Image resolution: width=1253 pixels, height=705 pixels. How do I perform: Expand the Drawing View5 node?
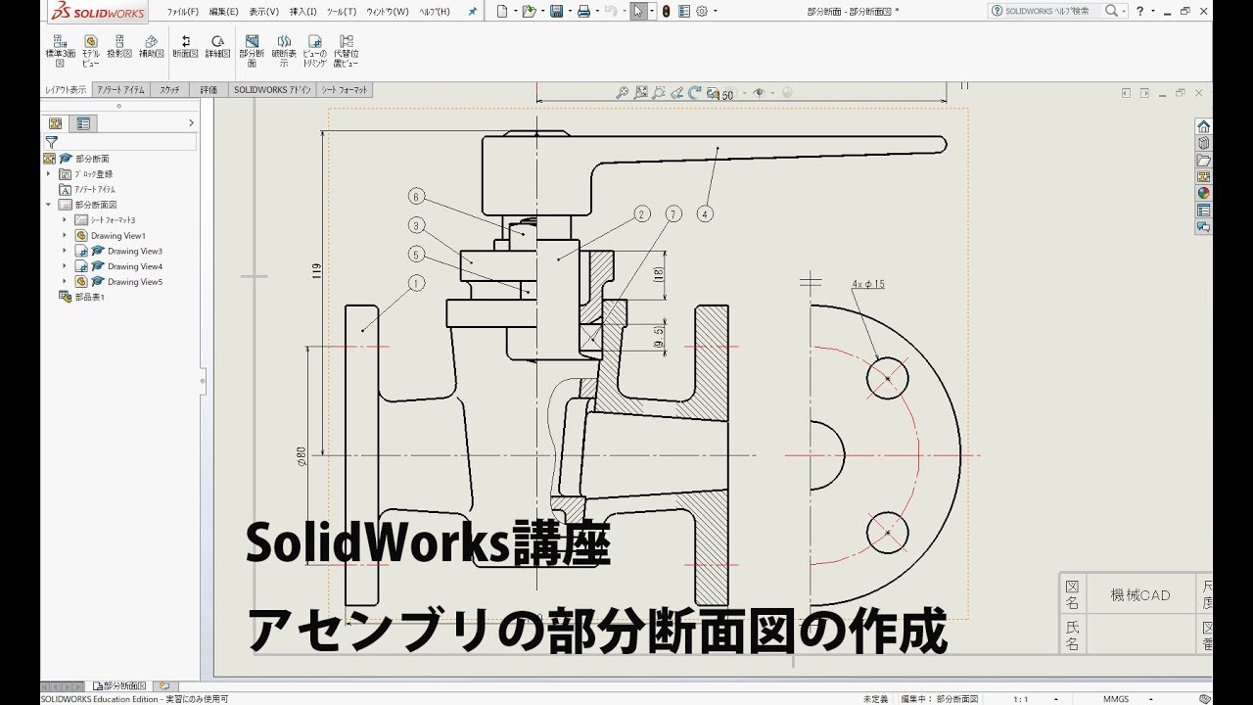pyautogui.click(x=65, y=282)
